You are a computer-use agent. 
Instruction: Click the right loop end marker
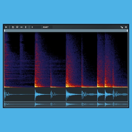(x=127, y=31)
